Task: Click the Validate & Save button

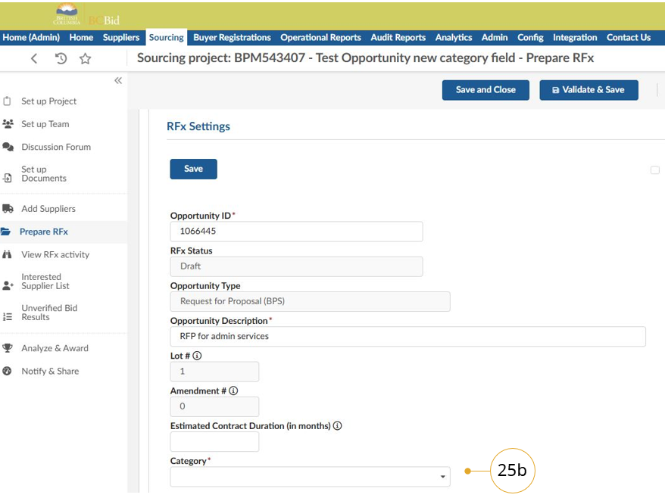Action: tap(589, 90)
